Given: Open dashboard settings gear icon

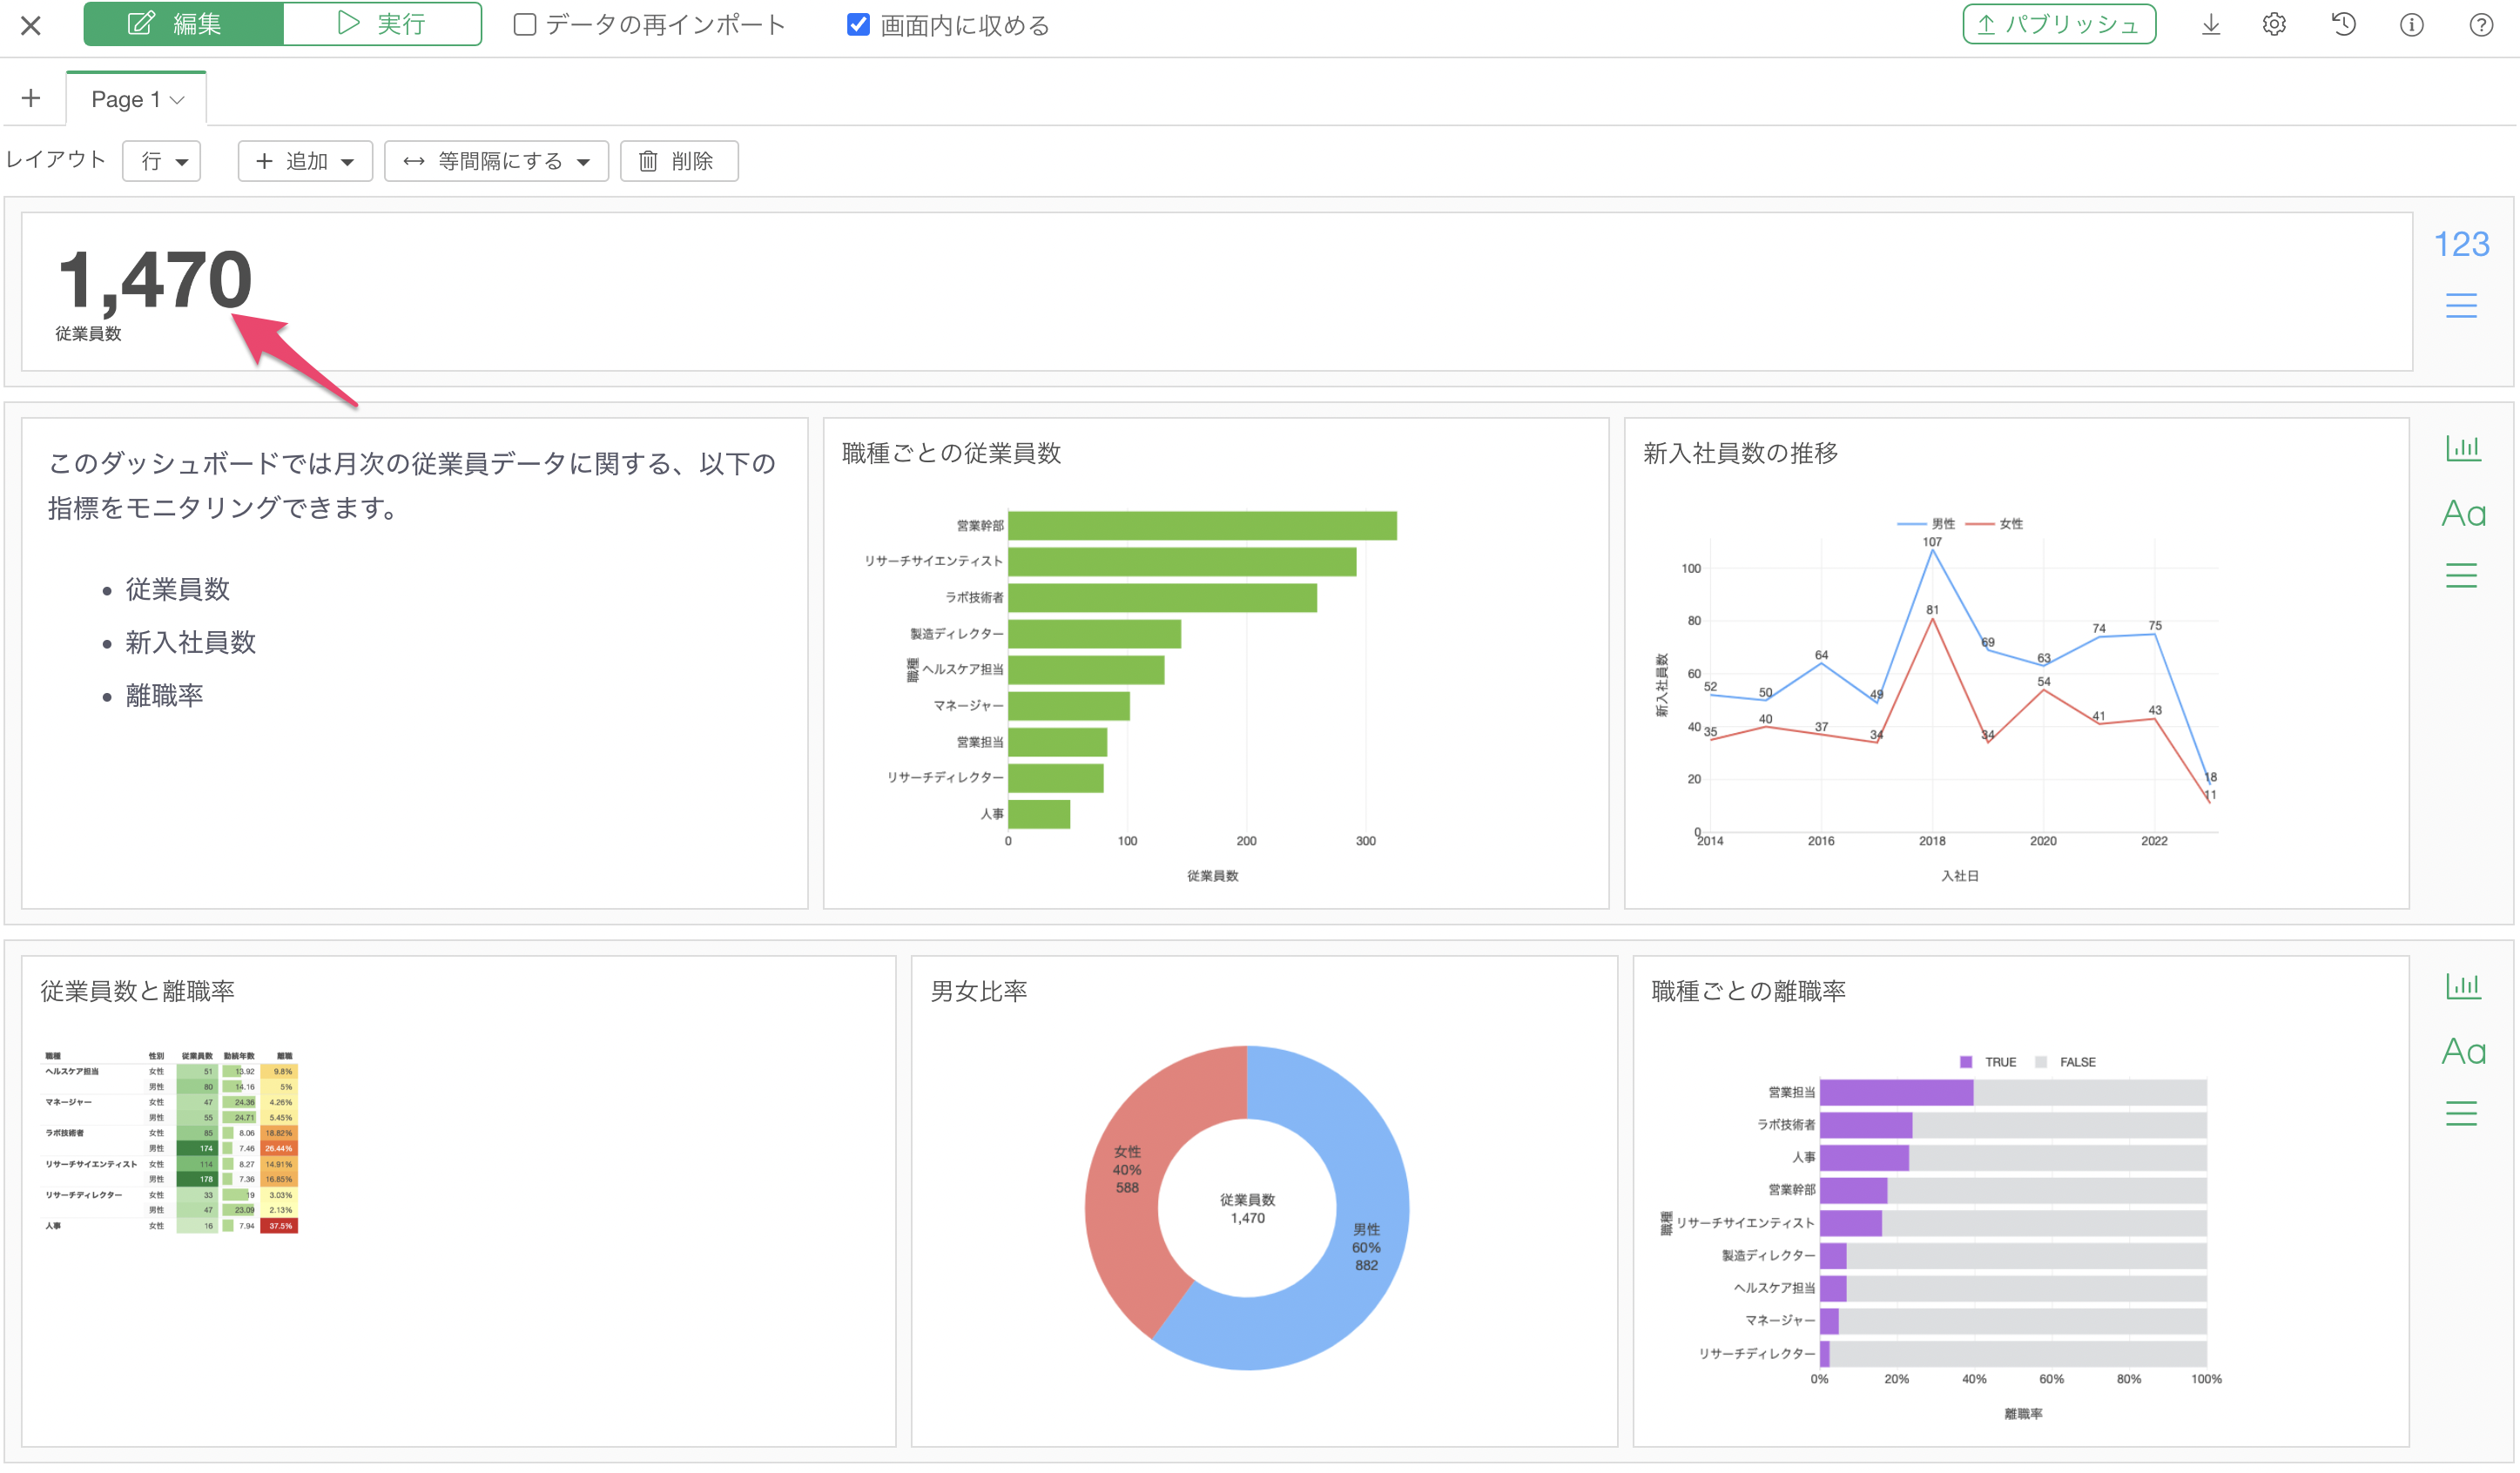Looking at the screenshot, I should click(x=2274, y=24).
